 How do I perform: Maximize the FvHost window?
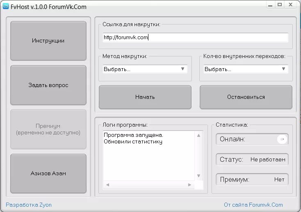[x=280, y=4]
